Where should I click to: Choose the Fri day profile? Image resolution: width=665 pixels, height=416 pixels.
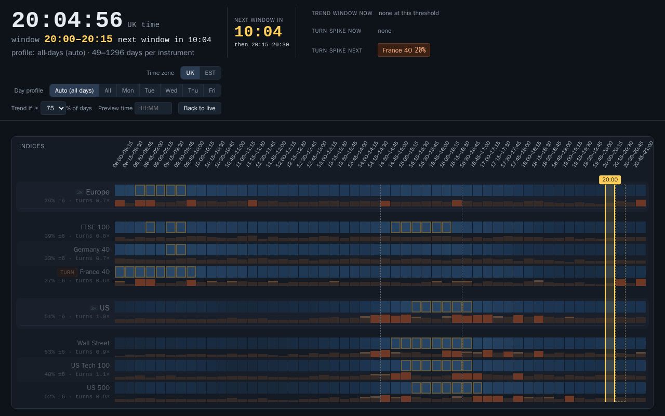pyautogui.click(x=212, y=90)
